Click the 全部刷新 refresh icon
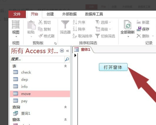 [128, 25]
